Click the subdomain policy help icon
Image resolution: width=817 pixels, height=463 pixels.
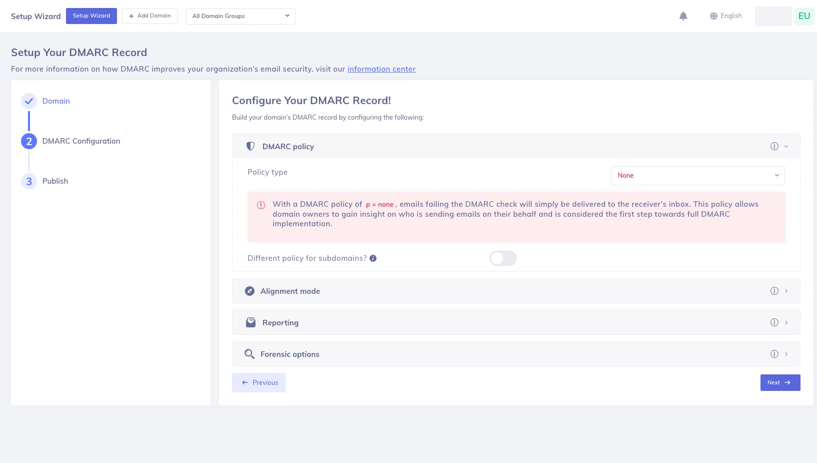(373, 258)
